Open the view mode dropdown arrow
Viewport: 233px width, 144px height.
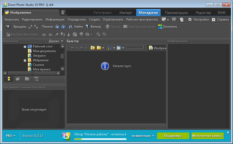[x=123, y=48]
